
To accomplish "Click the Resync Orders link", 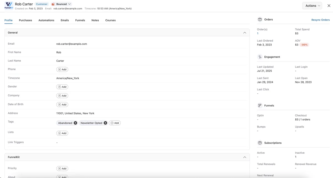I will [321, 20].
